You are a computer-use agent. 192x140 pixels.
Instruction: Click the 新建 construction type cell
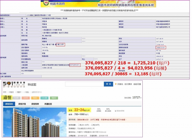43,53
